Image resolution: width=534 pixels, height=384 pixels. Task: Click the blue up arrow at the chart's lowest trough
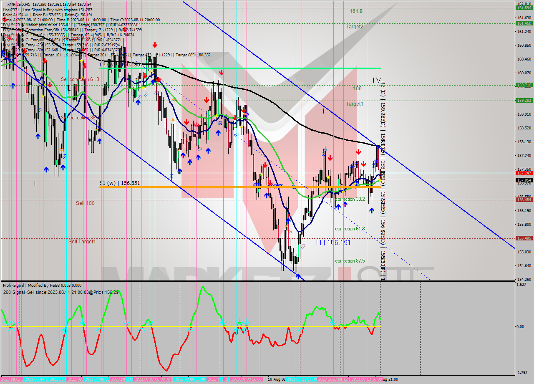[x=298, y=276]
